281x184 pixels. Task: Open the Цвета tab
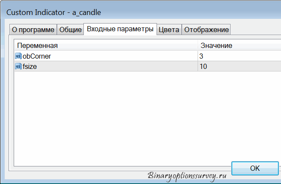point(169,30)
